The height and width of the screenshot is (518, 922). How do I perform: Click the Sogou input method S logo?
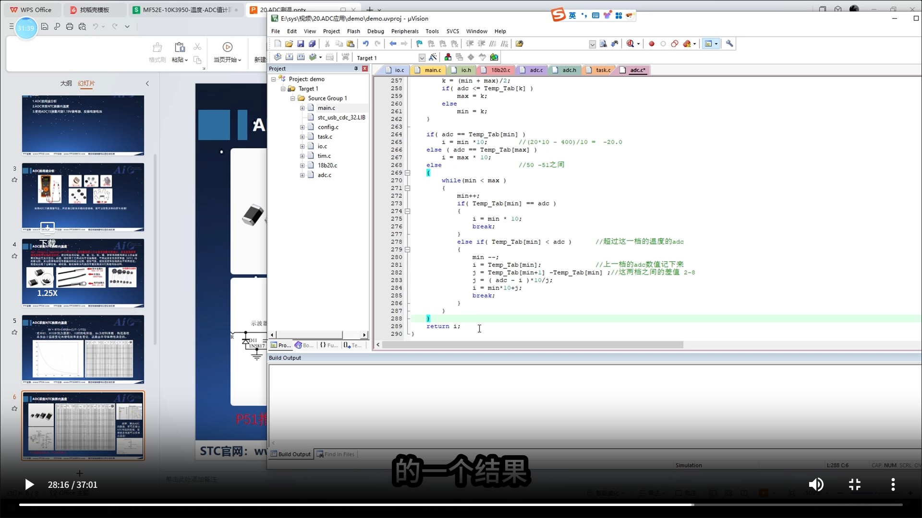pos(558,15)
